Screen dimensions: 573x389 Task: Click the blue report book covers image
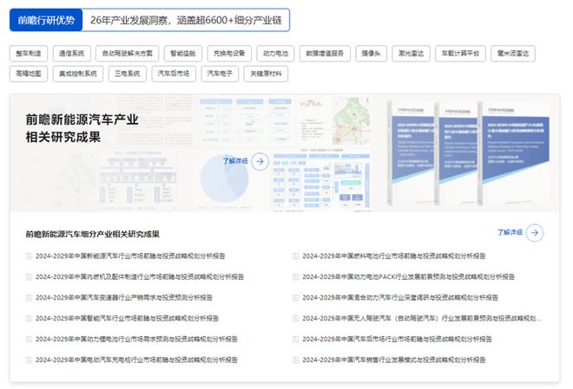[468, 154]
